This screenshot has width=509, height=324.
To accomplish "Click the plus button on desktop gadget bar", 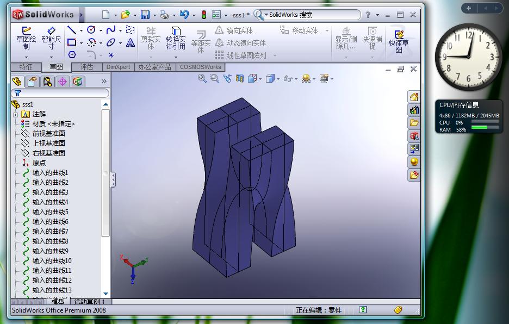I will tap(468, 8).
